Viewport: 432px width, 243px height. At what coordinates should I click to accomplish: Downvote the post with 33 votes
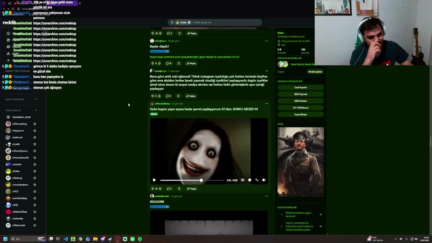point(160,33)
